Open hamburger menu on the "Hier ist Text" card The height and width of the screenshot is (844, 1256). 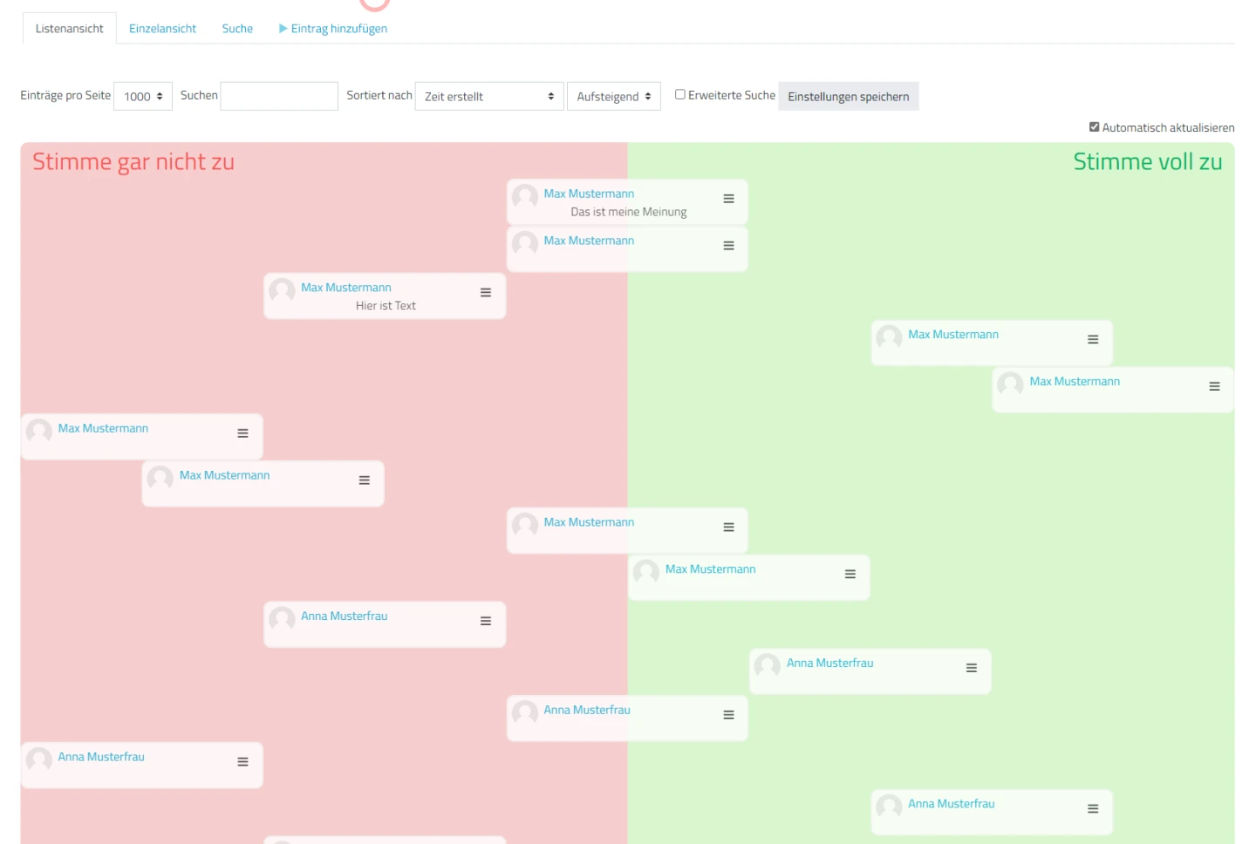click(x=486, y=293)
